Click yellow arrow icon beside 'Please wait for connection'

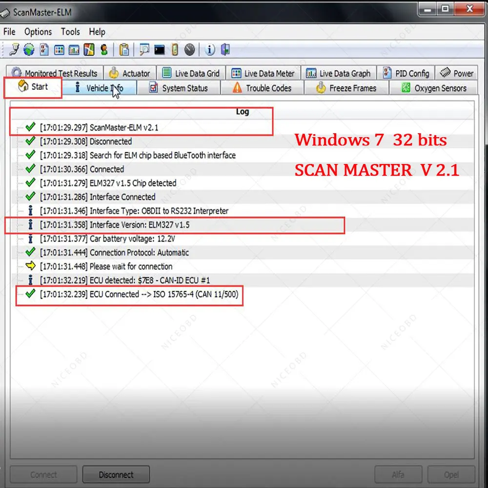(x=30, y=266)
